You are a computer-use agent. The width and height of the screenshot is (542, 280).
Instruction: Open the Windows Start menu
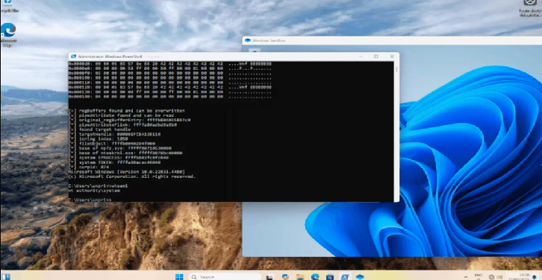click(x=179, y=276)
